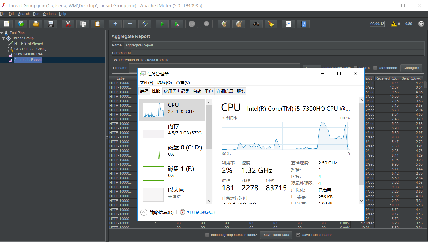The width and height of the screenshot is (428, 242).
Task: Select HTTP-${killPhone} sampler in tree
Action: click(x=29, y=44)
